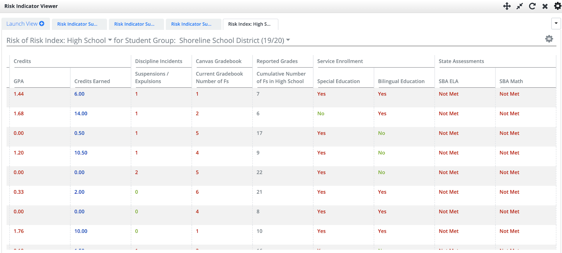Click the Special Education column header

click(x=338, y=81)
